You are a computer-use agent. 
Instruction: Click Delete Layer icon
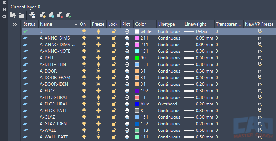pos(60,15)
